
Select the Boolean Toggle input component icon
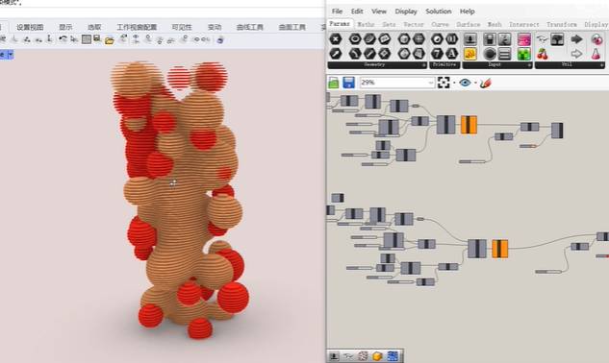pyautogui.click(x=490, y=39)
